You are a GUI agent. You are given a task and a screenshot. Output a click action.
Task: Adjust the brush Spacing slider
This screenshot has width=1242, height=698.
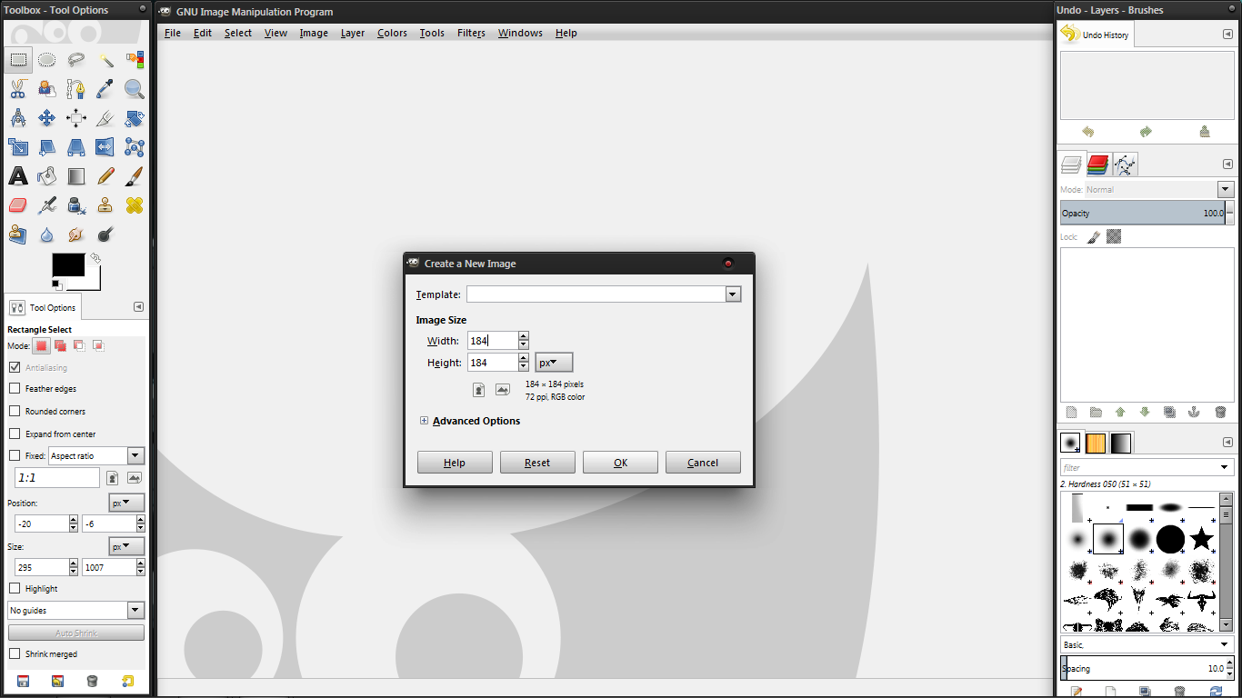click(1142, 668)
